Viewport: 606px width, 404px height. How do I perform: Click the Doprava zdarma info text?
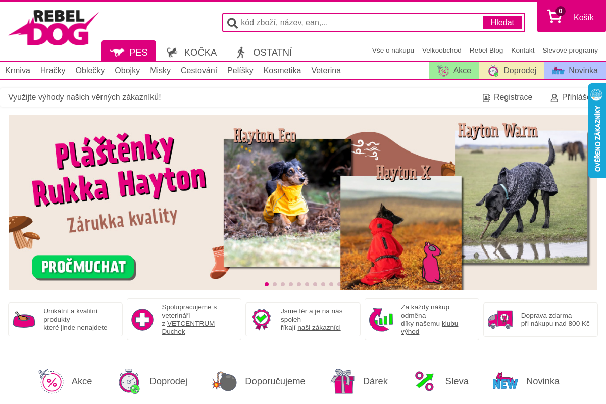click(555, 320)
